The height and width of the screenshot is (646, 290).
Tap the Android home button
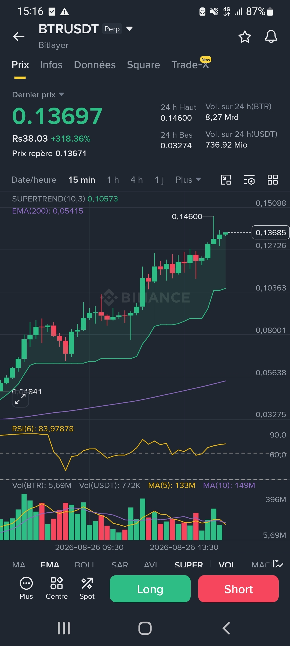coord(145,628)
